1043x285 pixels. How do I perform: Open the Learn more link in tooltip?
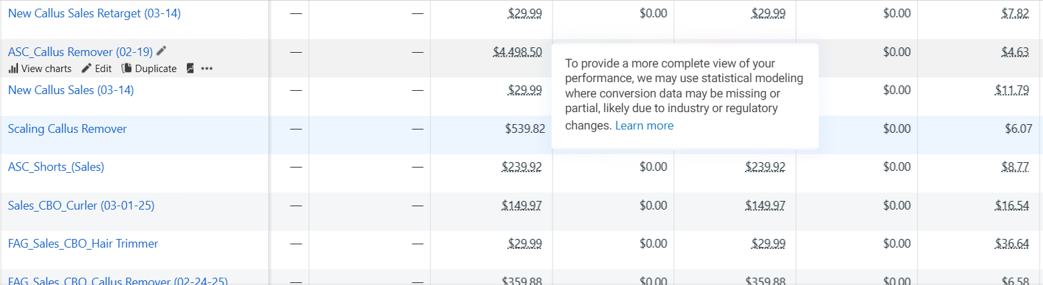click(x=644, y=125)
